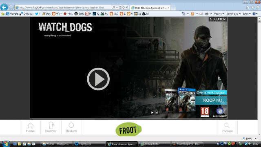The height and width of the screenshot is (147, 261).
Task: Open the Baskets section icon
Action: click(x=71, y=127)
